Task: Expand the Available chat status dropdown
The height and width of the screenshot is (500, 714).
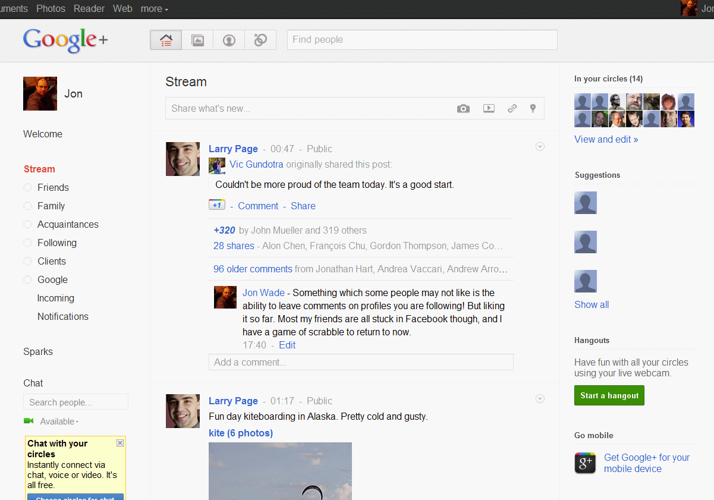Action: (59, 422)
